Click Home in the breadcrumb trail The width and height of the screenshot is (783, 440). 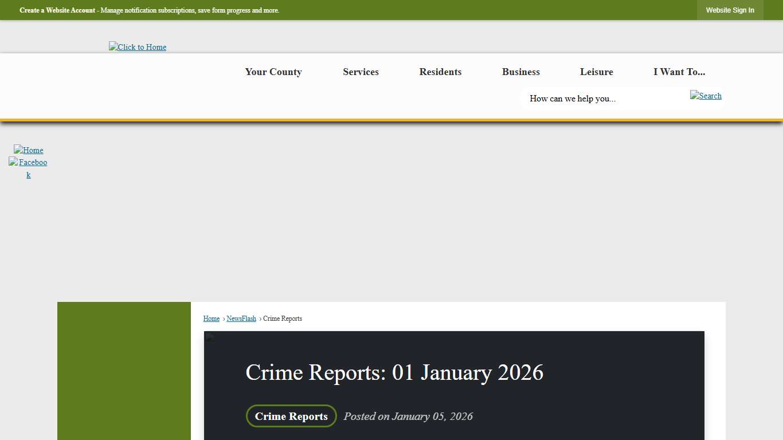[x=211, y=319]
